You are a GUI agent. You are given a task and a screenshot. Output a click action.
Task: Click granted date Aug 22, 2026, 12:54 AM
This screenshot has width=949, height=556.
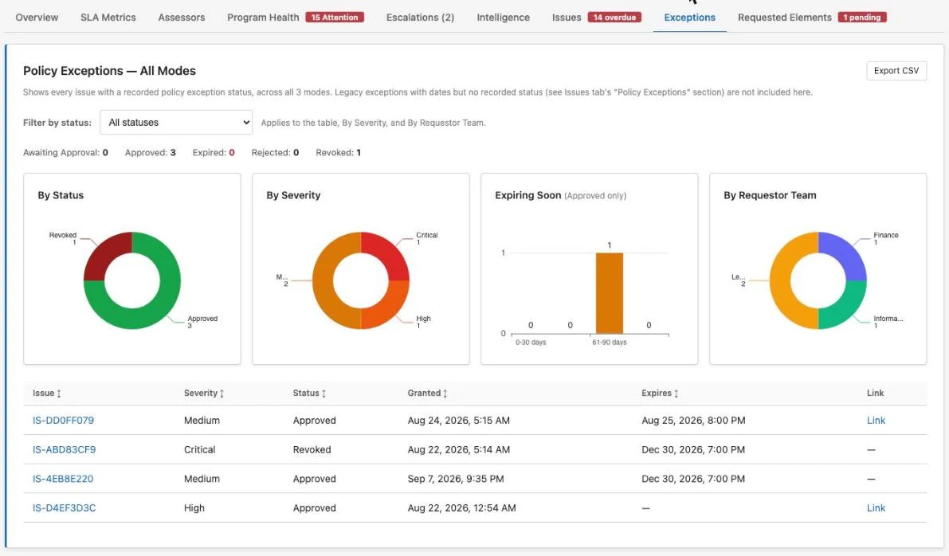point(462,508)
